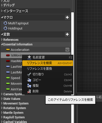This screenshot has width=102, height=123.
Task: Expand the Cached Variables category
Action: point(2,122)
